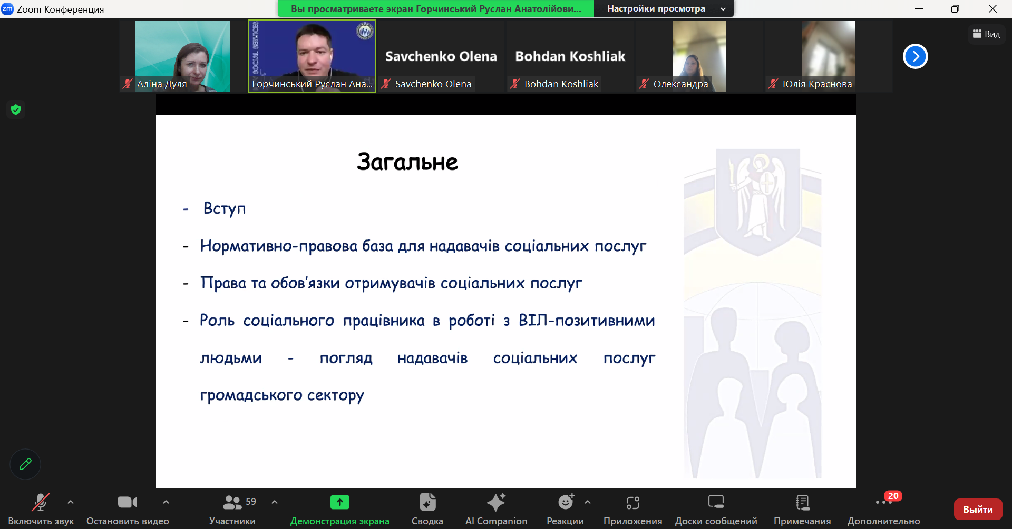
Task: Select Savchenko Olena's video thumbnail
Action: point(441,56)
